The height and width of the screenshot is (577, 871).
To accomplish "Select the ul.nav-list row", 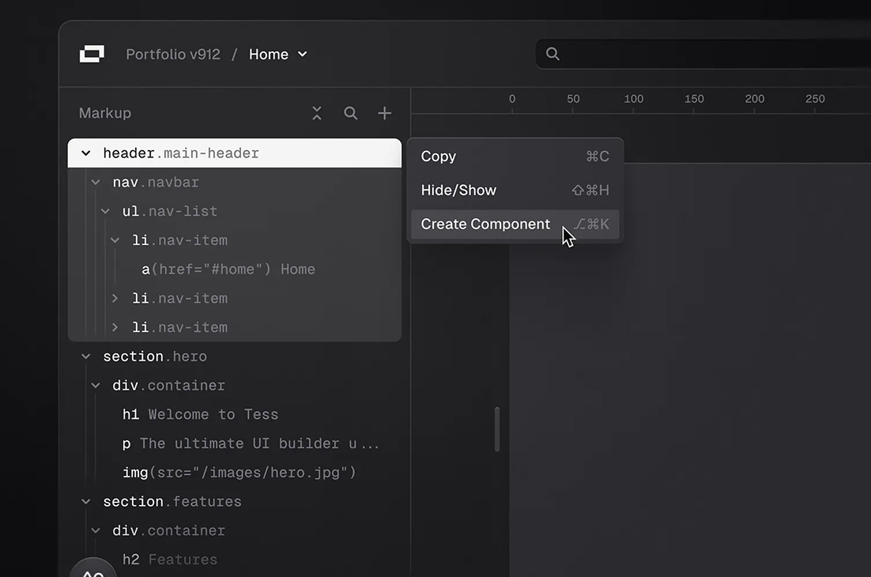I will tap(235, 211).
